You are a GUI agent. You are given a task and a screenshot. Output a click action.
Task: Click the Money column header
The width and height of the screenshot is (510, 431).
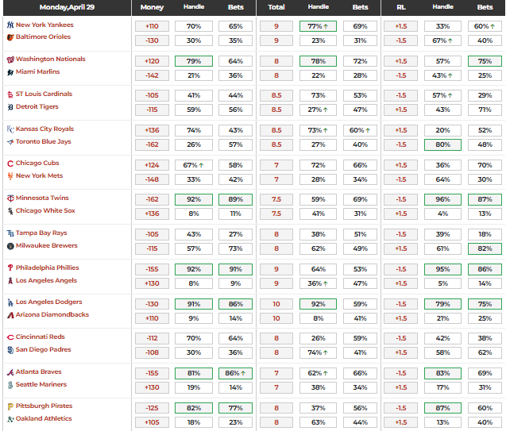[x=151, y=7]
